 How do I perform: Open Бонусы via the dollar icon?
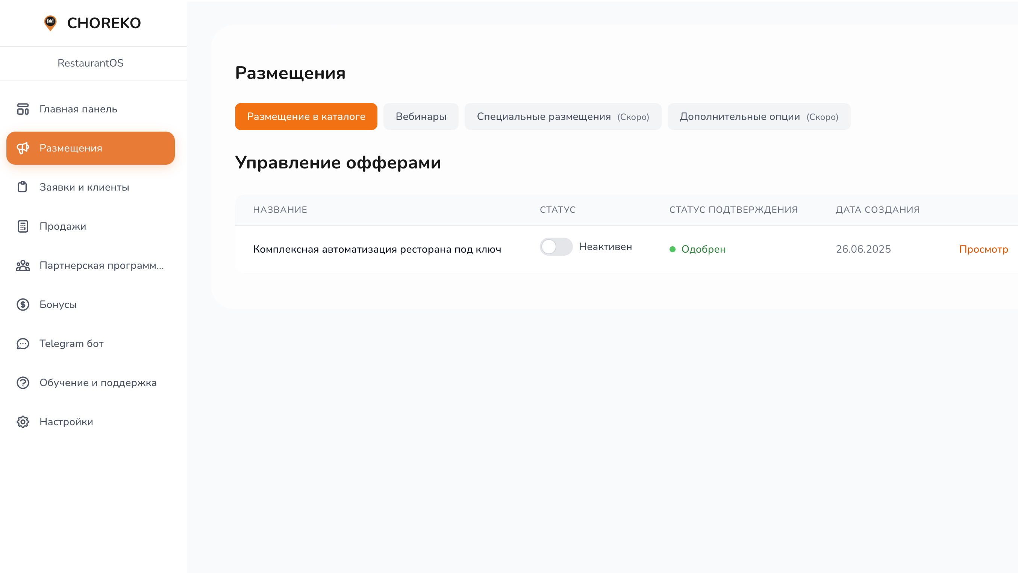[x=23, y=304]
